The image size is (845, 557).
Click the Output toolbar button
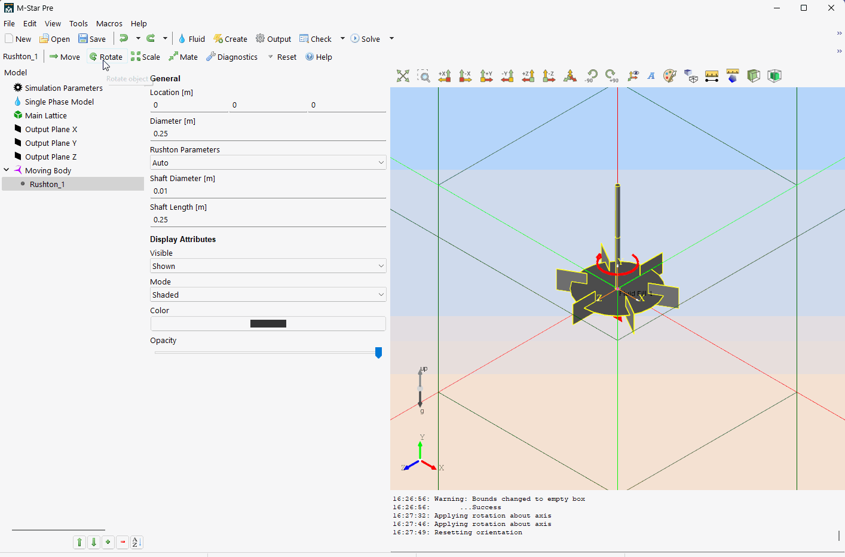click(273, 39)
